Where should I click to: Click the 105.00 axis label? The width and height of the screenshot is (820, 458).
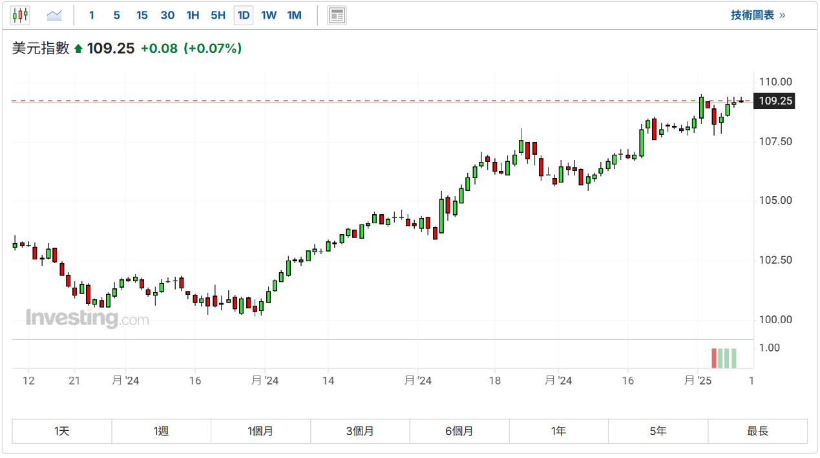(x=775, y=201)
